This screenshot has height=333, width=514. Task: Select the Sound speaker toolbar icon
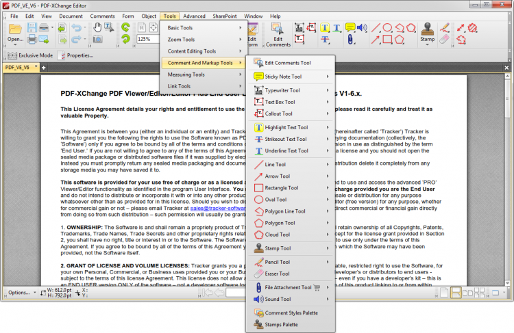362,27
